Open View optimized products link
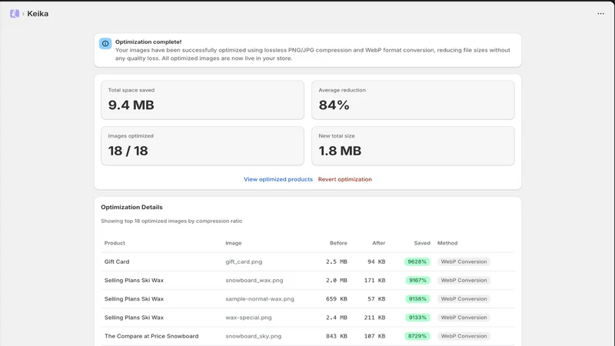 pos(278,179)
